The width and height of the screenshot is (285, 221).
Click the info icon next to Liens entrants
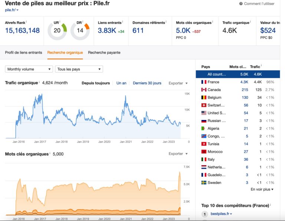122,22
